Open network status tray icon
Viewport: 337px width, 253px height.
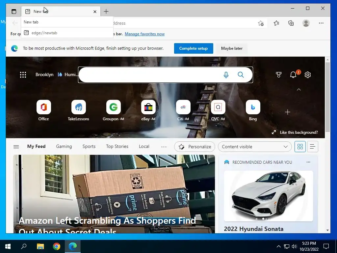pyautogui.click(x=287, y=246)
